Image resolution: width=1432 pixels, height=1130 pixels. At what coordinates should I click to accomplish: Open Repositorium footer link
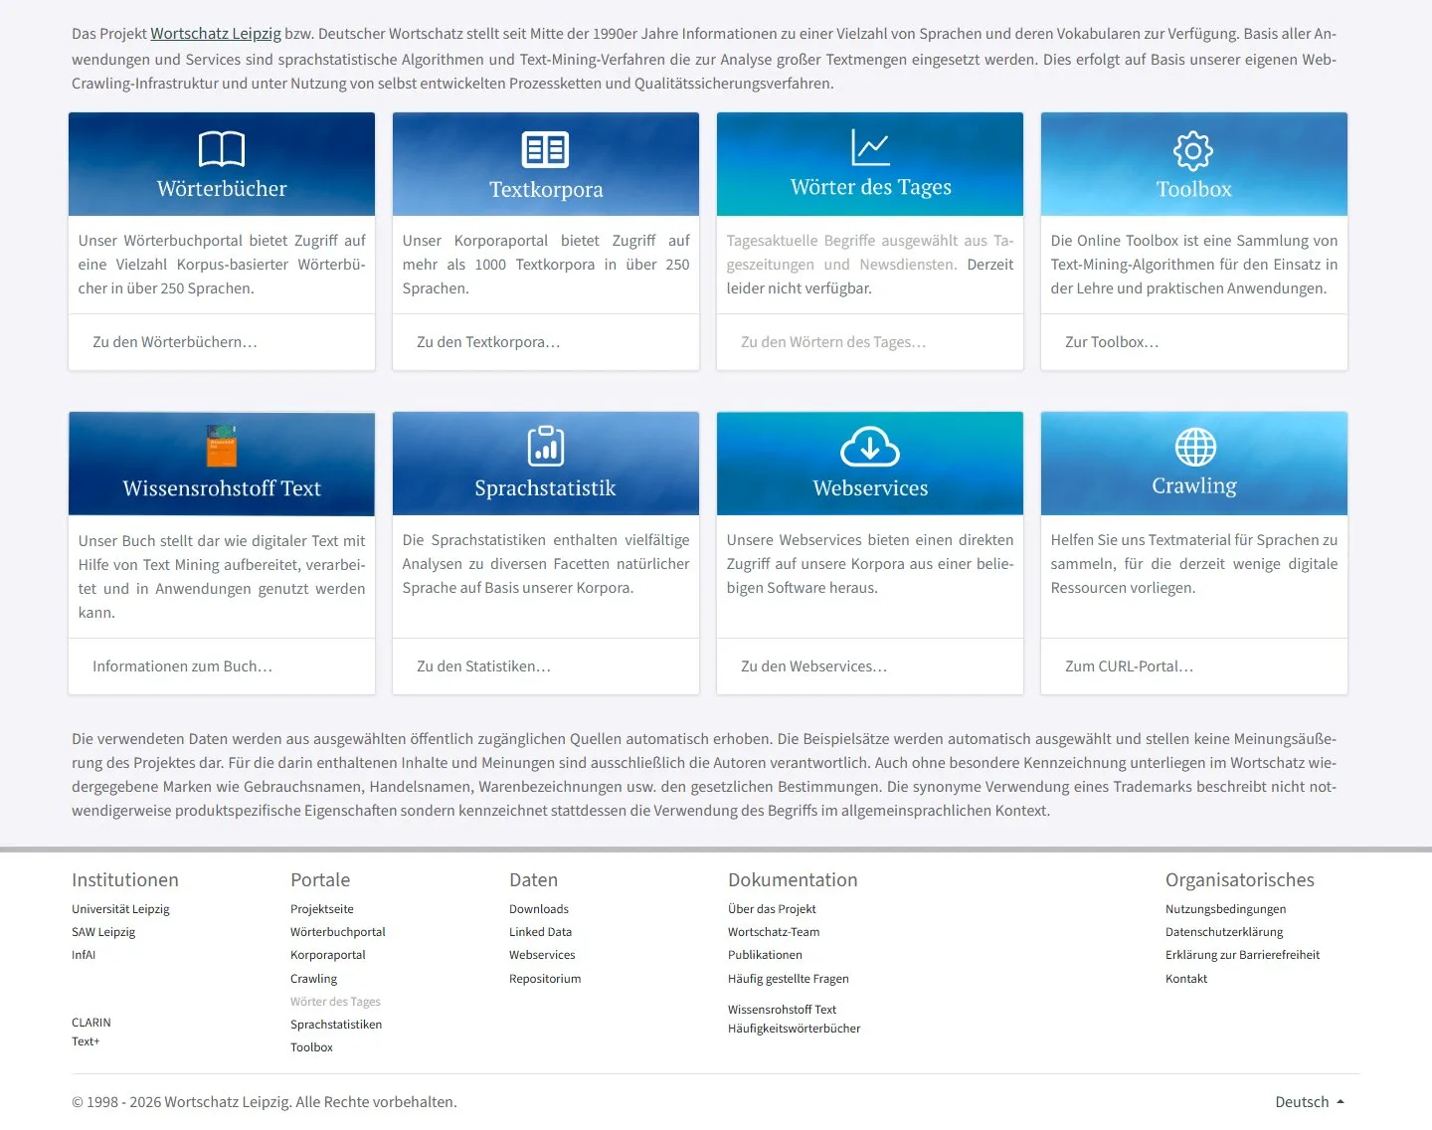tap(545, 979)
